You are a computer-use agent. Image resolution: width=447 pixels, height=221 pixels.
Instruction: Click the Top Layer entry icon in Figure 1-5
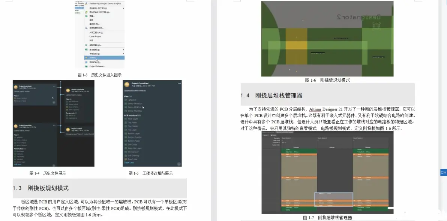point(125,130)
